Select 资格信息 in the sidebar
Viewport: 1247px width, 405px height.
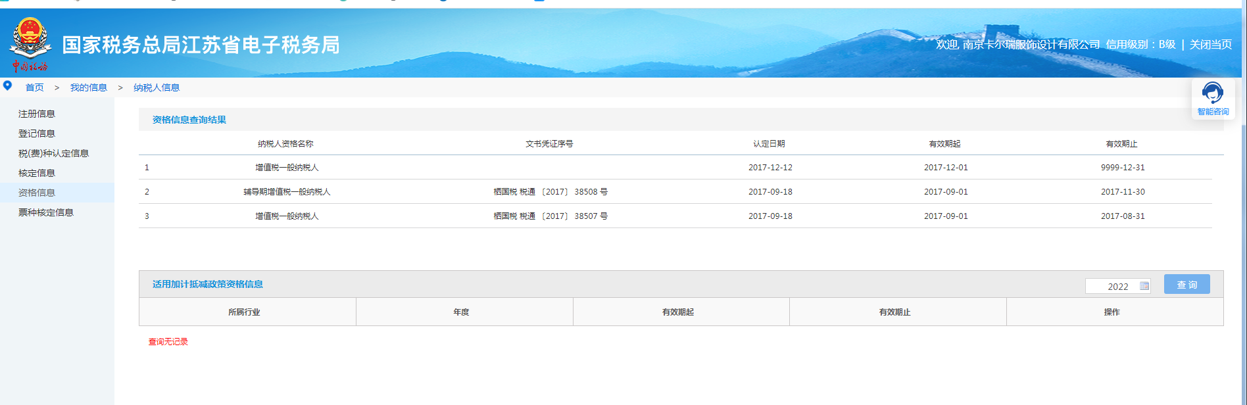(x=37, y=193)
